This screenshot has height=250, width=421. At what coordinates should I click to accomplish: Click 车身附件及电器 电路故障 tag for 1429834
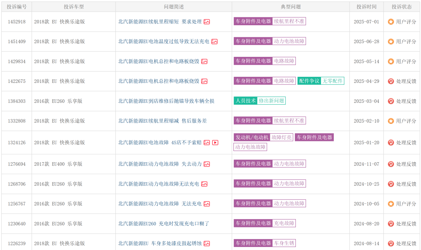265,61
